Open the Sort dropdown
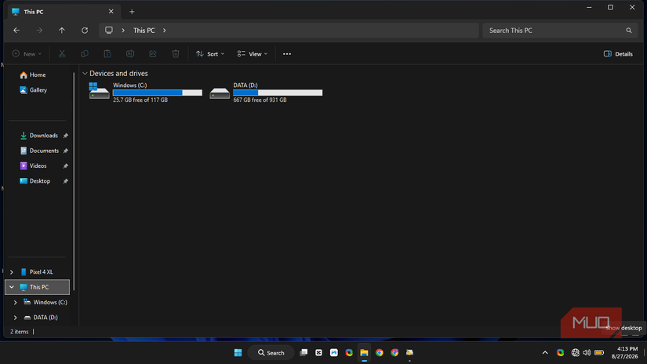The height and width of the screenshot is (364, 647). click(210, 53)
